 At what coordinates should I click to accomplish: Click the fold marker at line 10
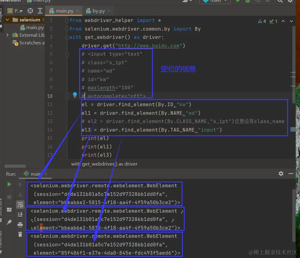pos(67,96)
